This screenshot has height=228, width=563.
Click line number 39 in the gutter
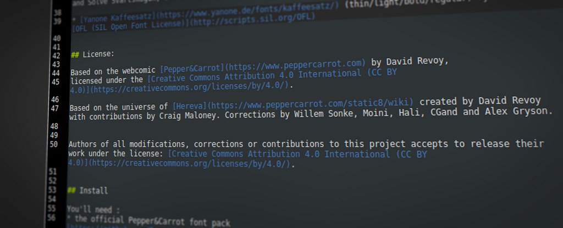pyautogui.click(x=58, y=21)
